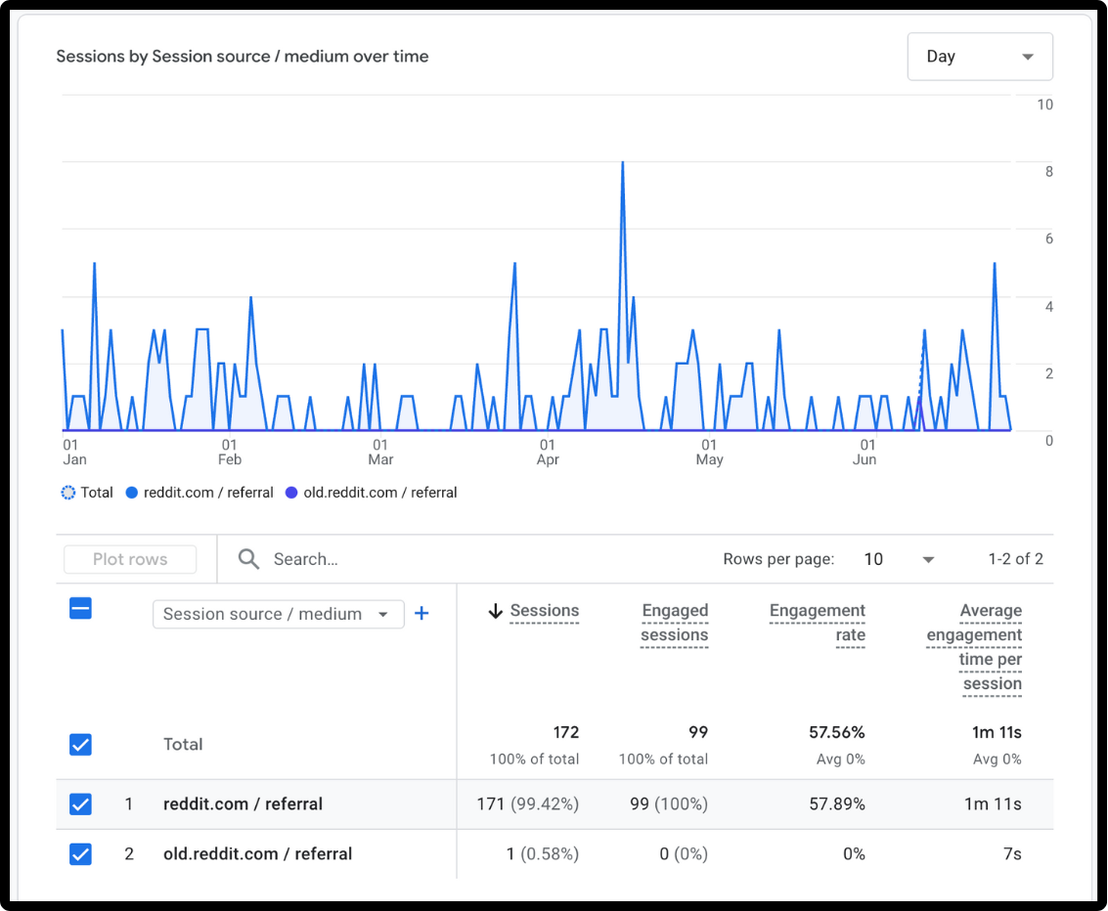The height and width of the screenshot is (911, 1108).
Task: Focus the Search text field
Action: pyautogui.click(x=391, y=559)
